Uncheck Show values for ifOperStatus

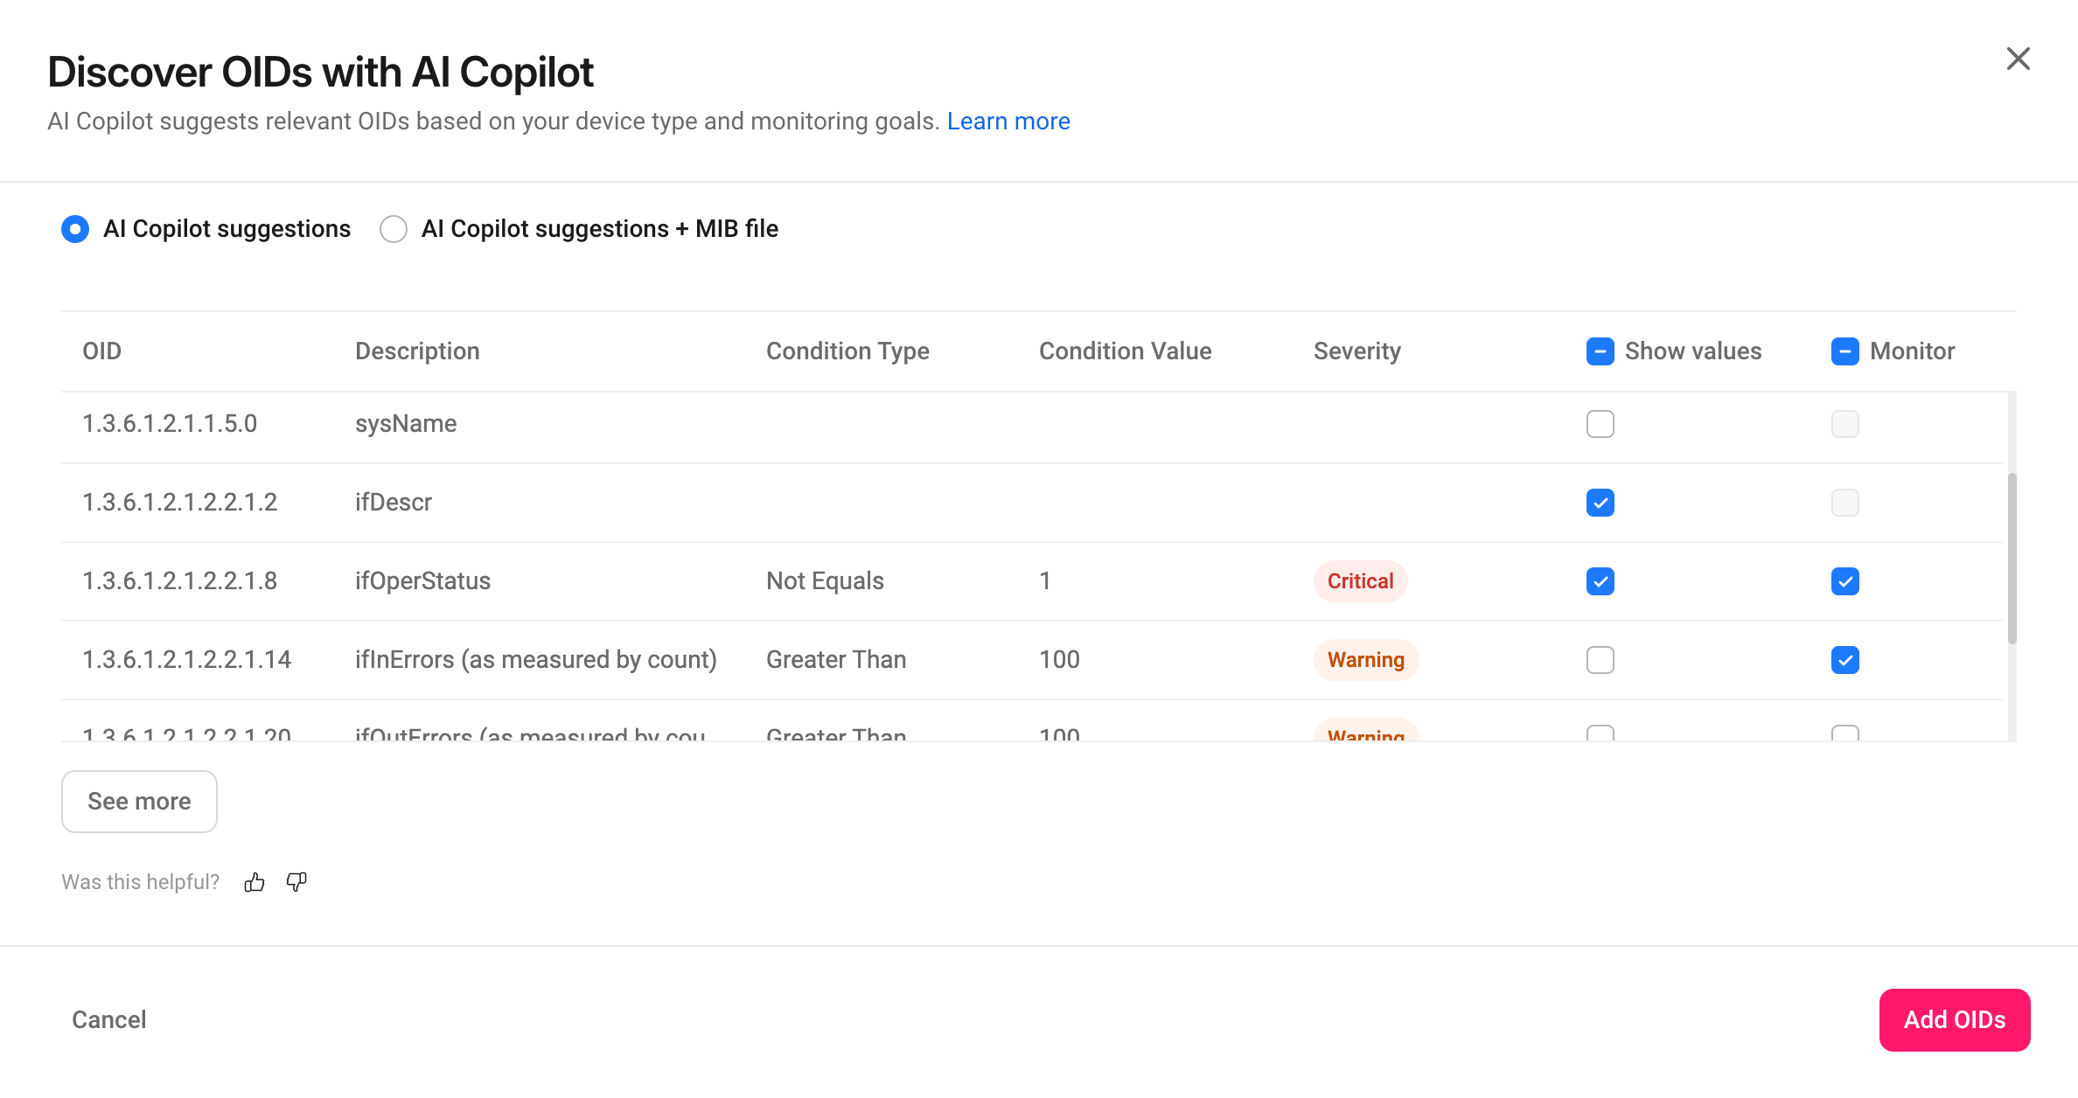[x=1600, y=581]
